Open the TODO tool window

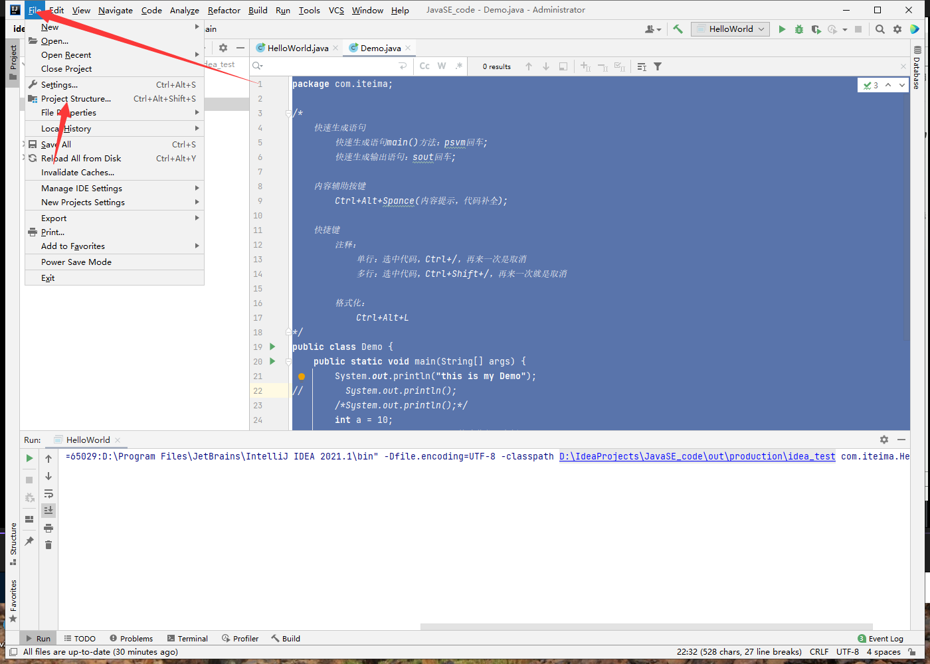click(x=80, y=638)
